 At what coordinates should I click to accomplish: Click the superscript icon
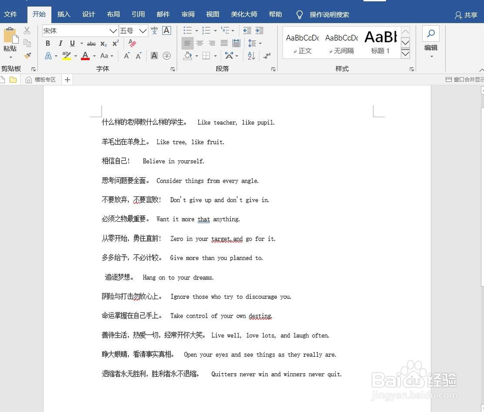(115, 44)
